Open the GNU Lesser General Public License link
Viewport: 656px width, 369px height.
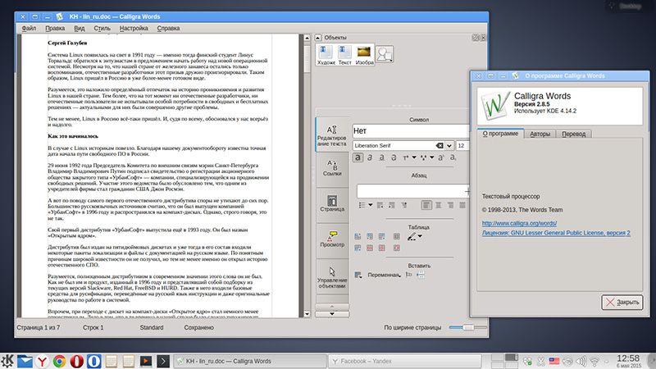556,233
